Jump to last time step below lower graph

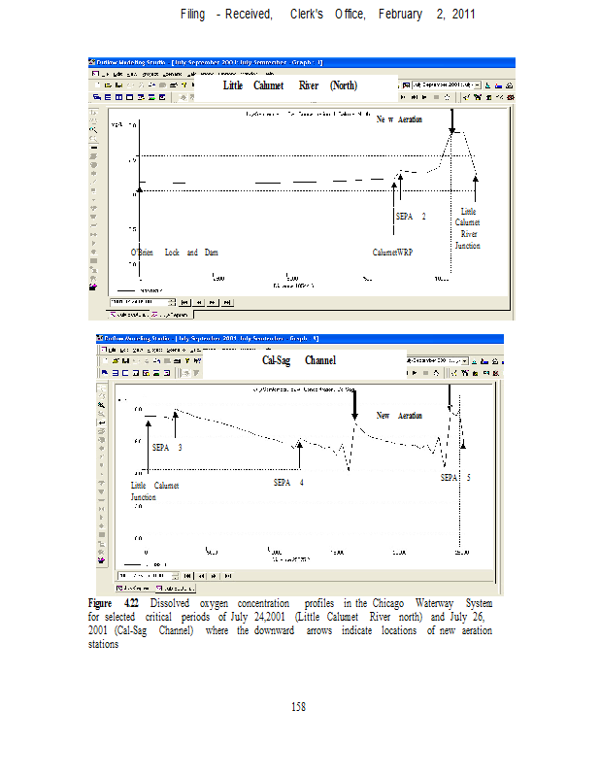226,575
